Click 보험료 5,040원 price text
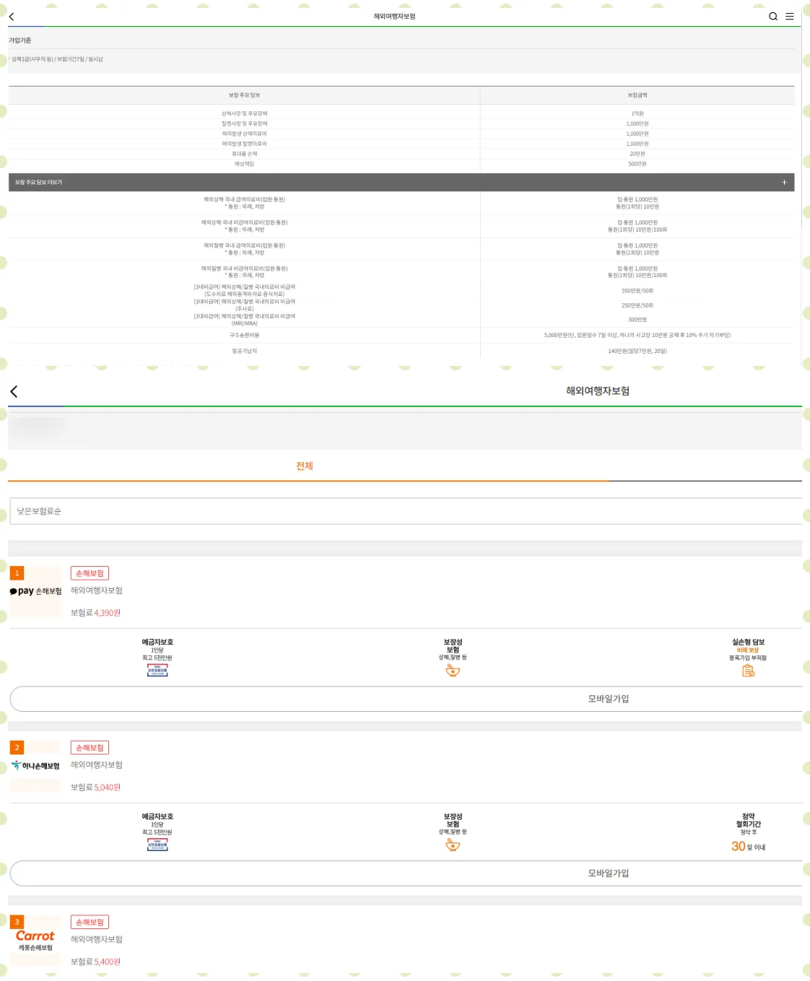The width and height of the screenshot is (810, 981). [95, 788]
